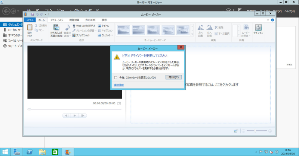Select third AutoMovie theme thumbnail
This screenshot has height=156, width=299.
(x=153, y=30)
